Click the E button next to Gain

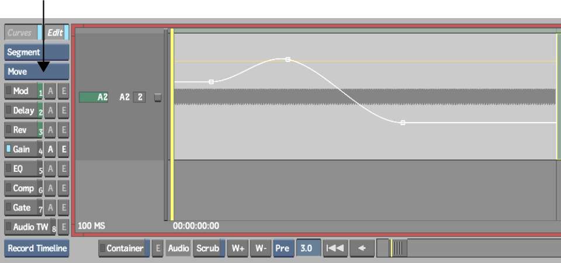click(63, 149)
